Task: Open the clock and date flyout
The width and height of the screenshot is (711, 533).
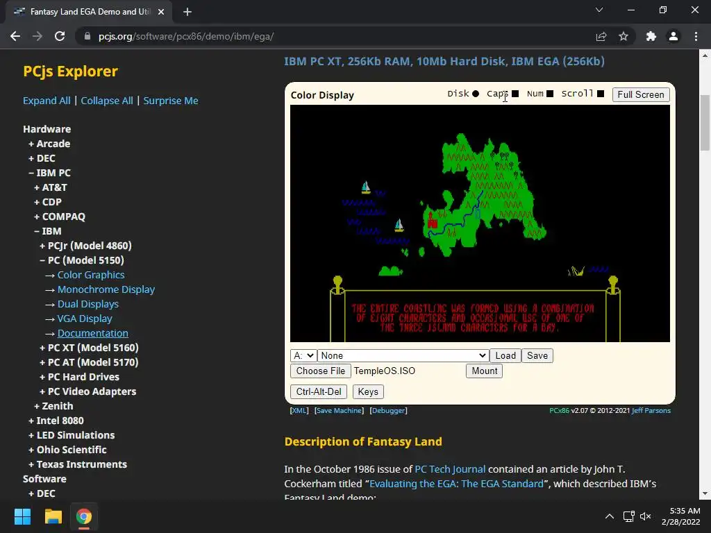Action: [x=680, y=516]
